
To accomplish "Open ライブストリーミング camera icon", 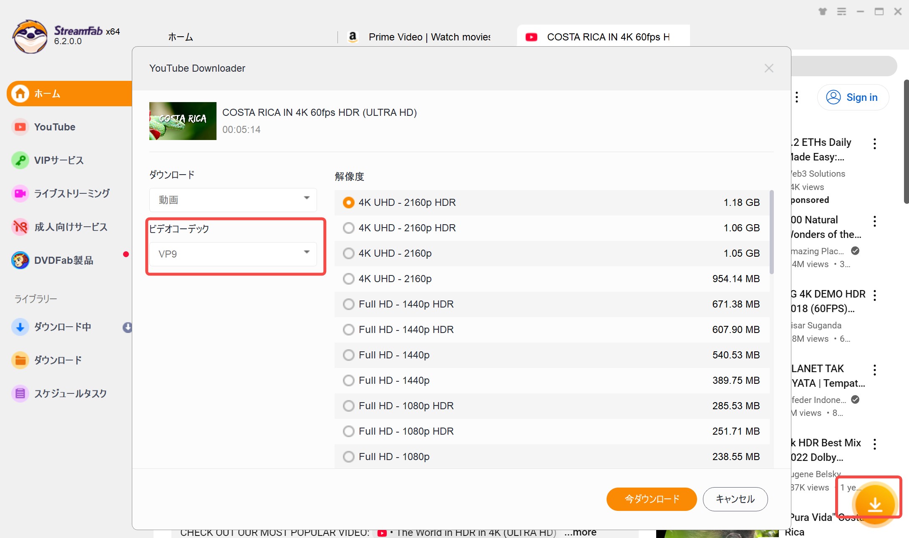I will (20, 194).
